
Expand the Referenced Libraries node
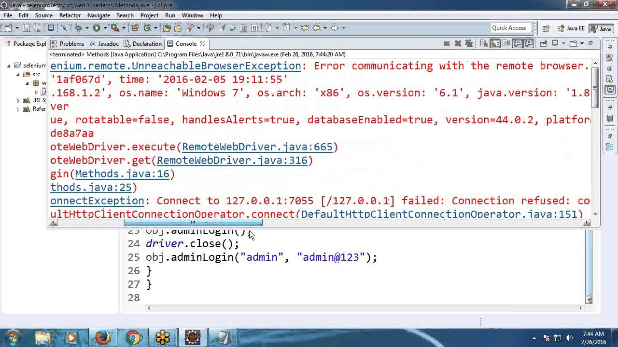[x=18, y=109]
